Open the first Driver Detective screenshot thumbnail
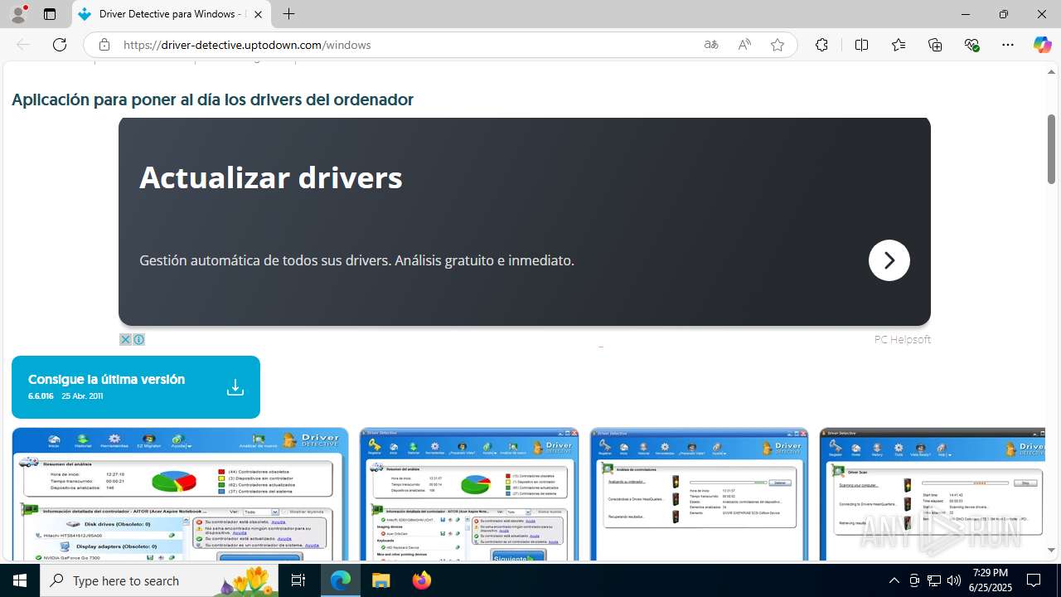Viewport: 1061px width, 597px height. coord(180,494)
